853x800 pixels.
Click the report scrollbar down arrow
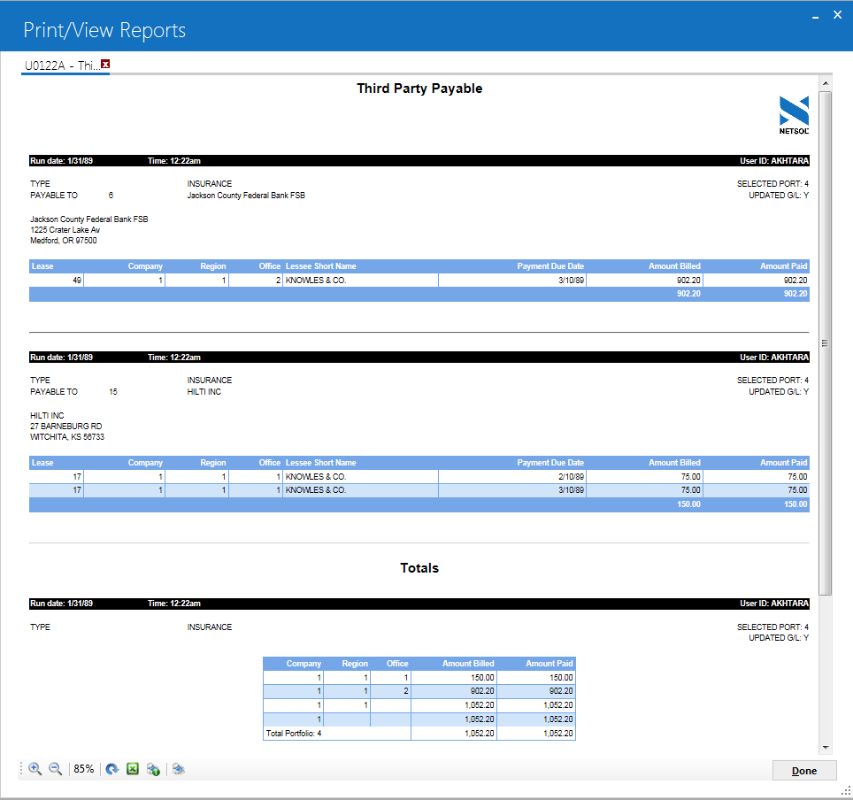coord(826,748)
